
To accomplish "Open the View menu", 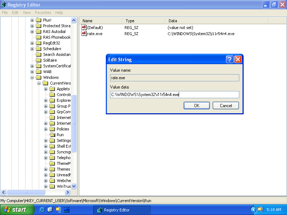I will pyautogui.click(x=27, y=13).
